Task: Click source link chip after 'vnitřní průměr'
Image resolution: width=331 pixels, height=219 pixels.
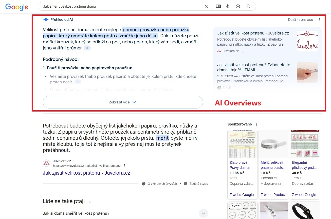Action: click(87, 48)
